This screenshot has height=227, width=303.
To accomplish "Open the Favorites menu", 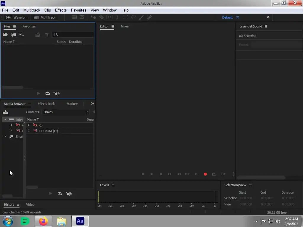I will 78,10.
